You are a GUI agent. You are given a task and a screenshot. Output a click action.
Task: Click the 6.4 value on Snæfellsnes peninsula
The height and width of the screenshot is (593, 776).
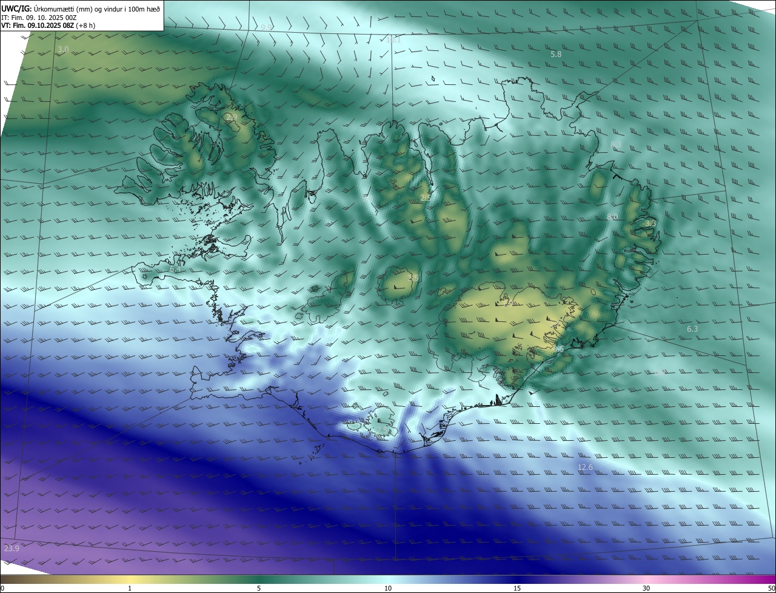176,269
